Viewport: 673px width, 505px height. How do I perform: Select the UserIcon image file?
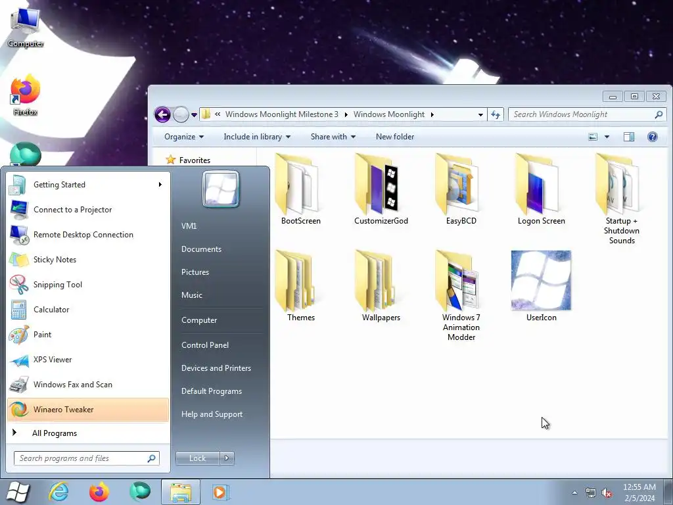pos(542,286)
